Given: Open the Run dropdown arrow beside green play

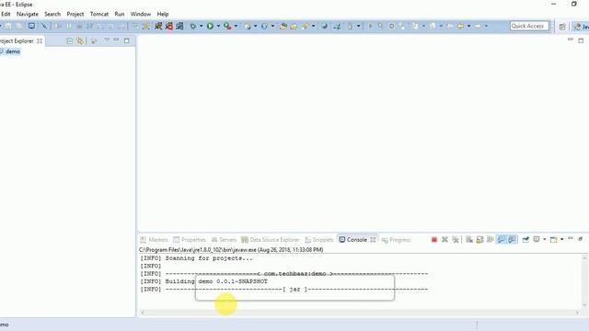Looking at the screenshot, I should click(x=218, y=26).
